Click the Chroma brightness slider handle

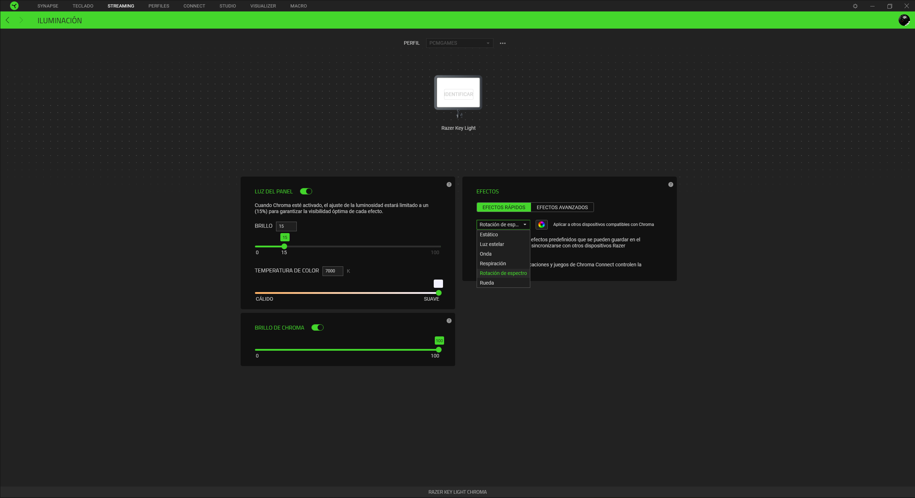click(439, 350)
